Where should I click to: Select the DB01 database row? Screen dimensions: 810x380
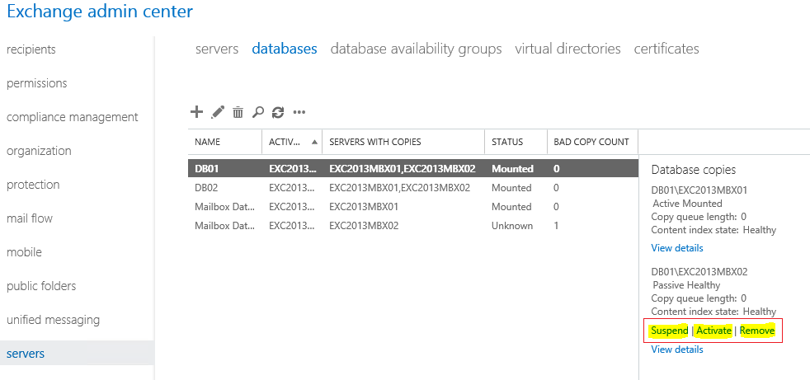pos(412,168)
